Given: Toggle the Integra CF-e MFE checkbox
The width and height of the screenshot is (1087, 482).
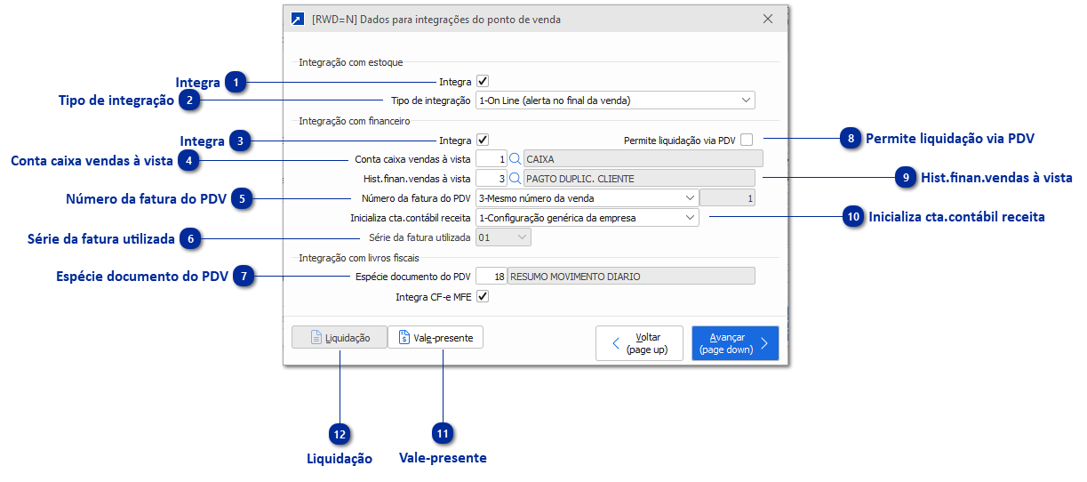Looking at the screenshot, I should (x=483, y=296).
